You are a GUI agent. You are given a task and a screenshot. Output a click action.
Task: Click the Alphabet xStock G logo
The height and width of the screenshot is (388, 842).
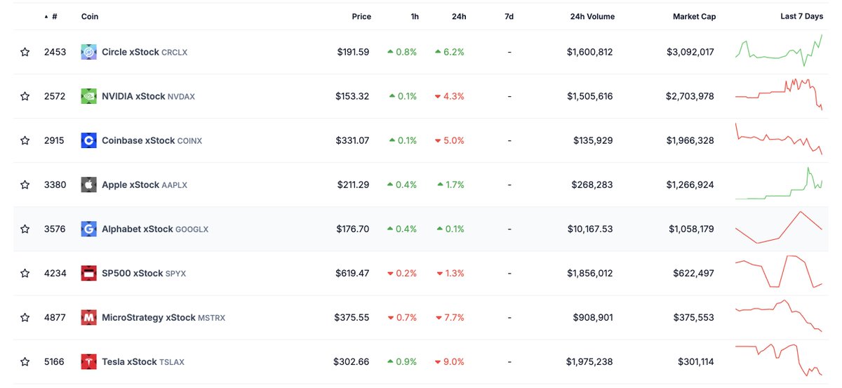coord(88,229)
